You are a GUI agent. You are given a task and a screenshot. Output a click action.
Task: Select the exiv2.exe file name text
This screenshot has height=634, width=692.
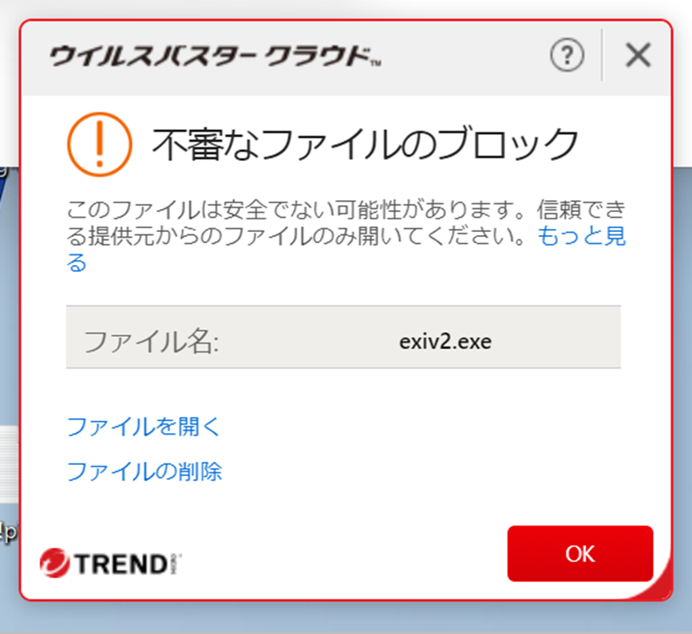click(445, 341)
